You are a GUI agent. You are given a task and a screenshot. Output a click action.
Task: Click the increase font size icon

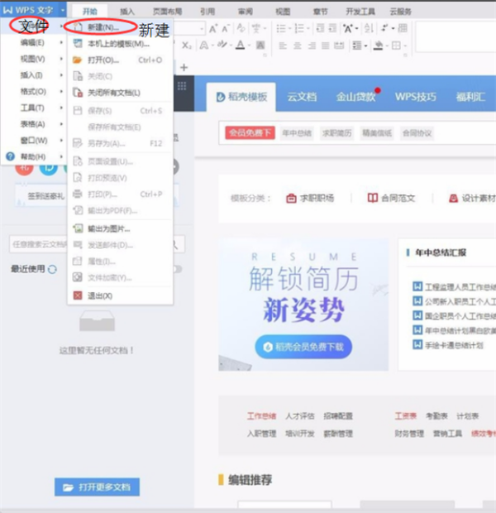[x=213, y=28]
